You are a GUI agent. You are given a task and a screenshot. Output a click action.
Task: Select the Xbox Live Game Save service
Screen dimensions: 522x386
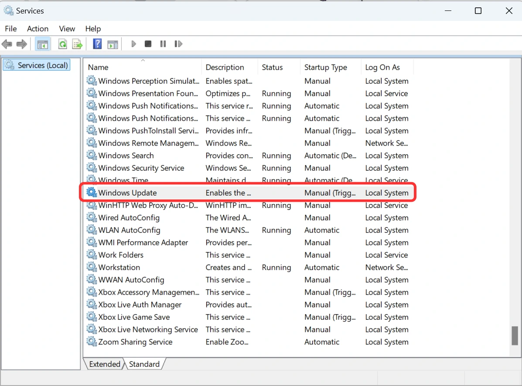click(x=248, y=317)
